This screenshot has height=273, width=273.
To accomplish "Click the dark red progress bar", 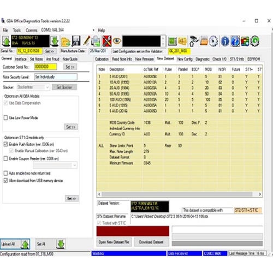I will pyautogui.click(x=133, y=231).
